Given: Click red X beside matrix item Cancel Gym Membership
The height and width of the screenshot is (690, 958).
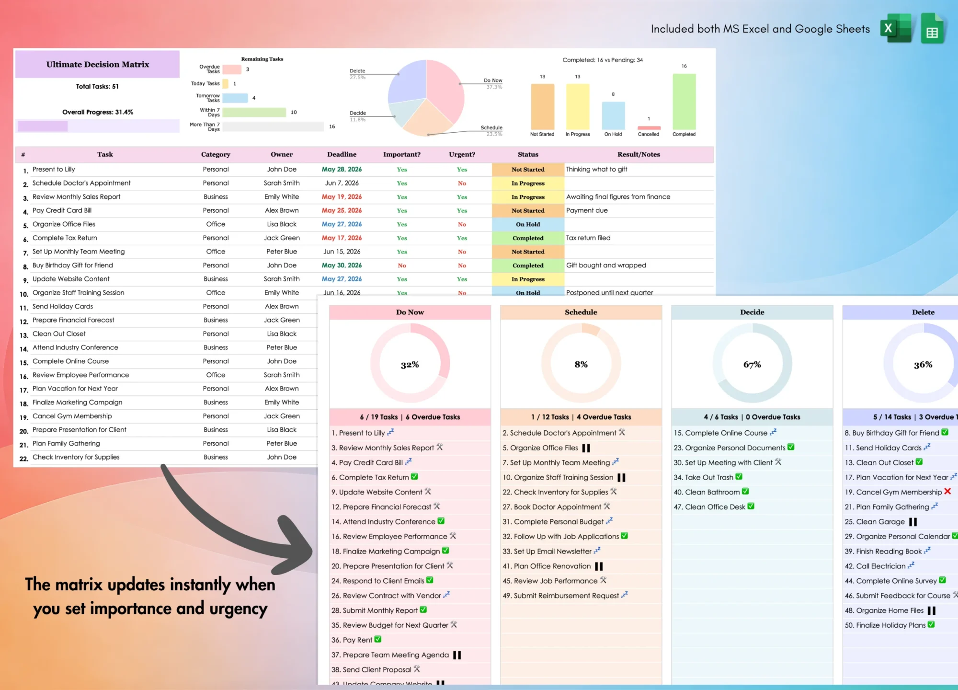Looking at the screenshot, I should click(x=947, y=491).
